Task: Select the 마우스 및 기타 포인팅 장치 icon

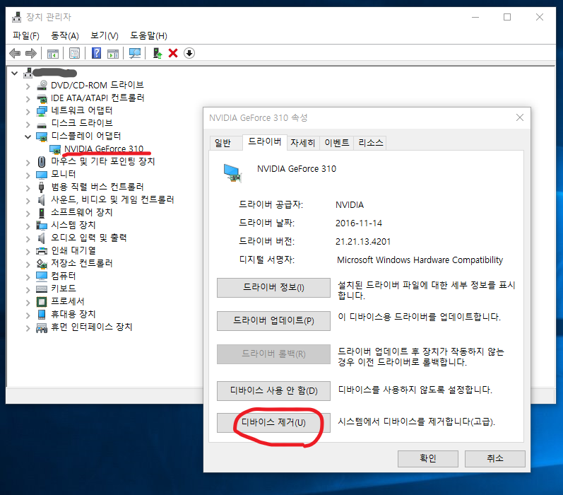Action: [x=42, y=162]
